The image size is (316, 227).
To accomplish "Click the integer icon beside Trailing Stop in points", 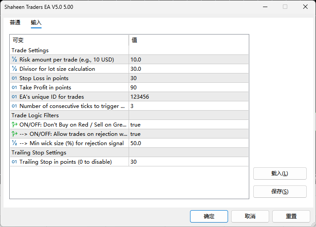I will pyautogui.click(x=14, y=162).
